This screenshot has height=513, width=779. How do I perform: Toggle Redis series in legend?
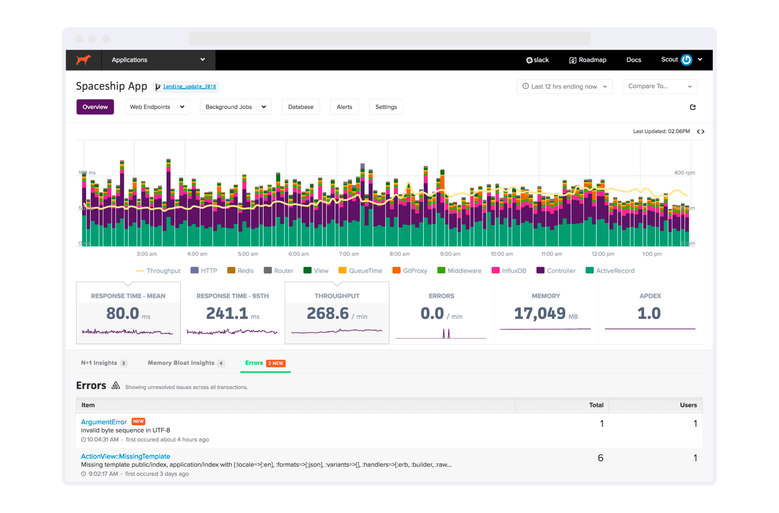tap(240, 271)
